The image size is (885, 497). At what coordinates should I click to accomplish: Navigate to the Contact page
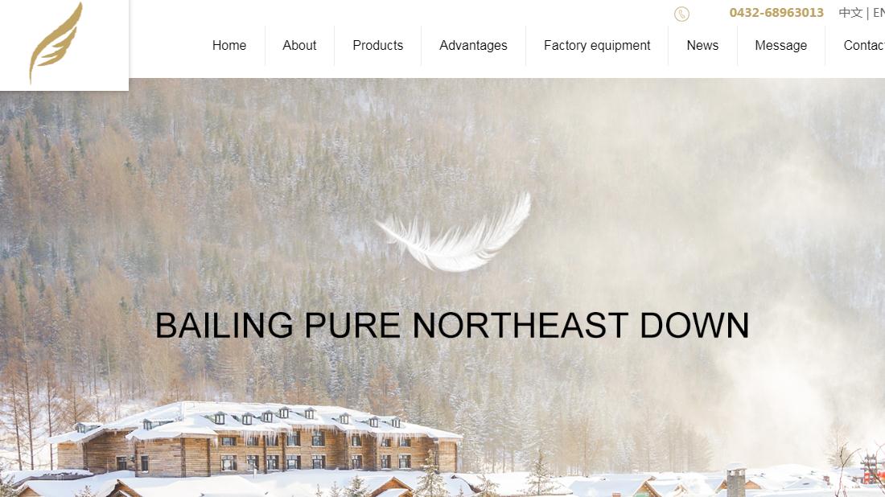[863, 45]
